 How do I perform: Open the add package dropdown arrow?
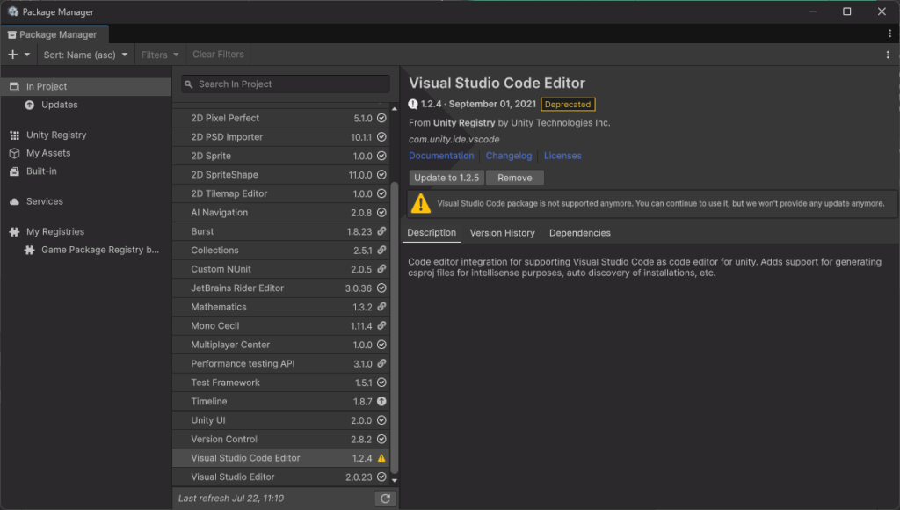[27, 55]
